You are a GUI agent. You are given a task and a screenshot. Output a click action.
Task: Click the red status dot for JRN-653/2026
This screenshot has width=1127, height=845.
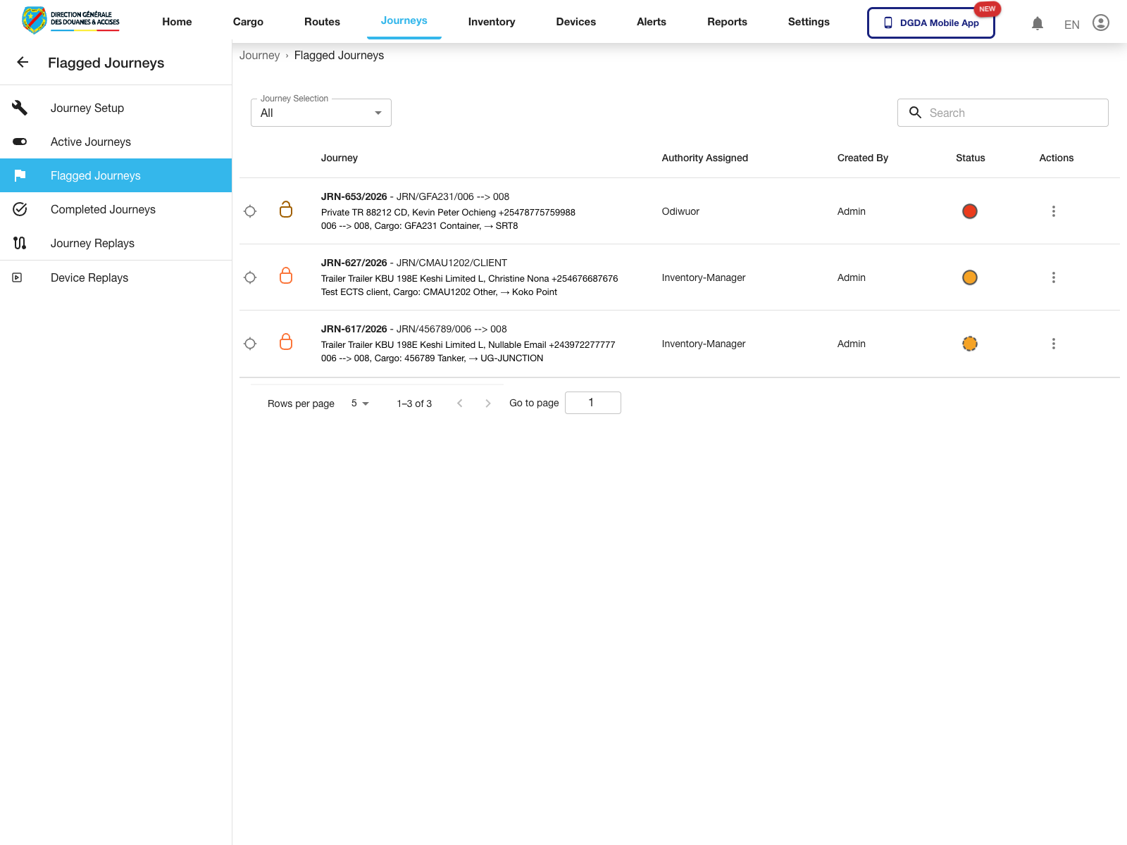[970, 211]
